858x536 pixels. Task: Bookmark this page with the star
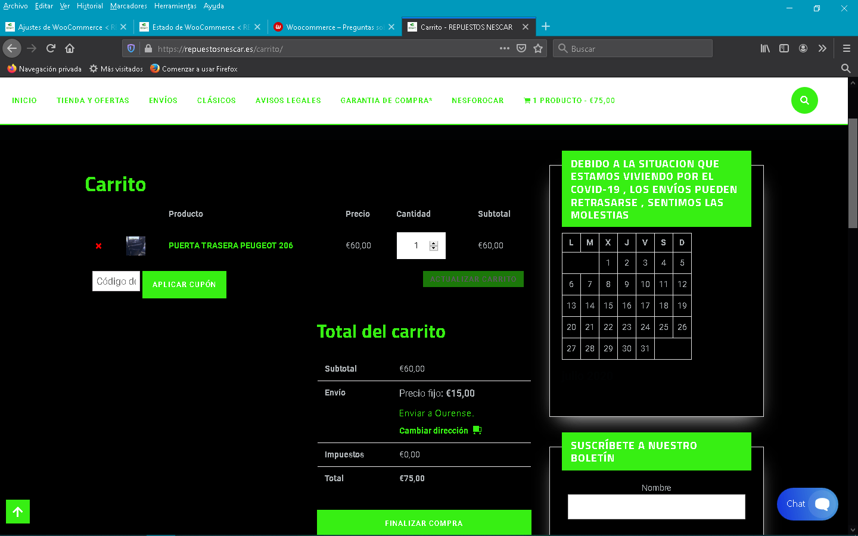[538, 48]
